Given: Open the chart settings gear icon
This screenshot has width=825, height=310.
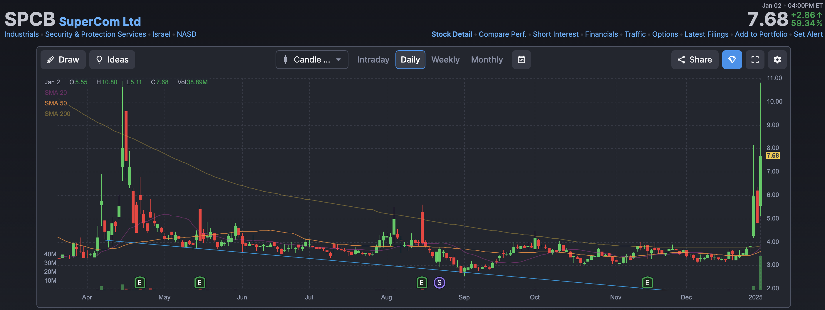Looking at the screenshot, I should click(x=777, y=60).
